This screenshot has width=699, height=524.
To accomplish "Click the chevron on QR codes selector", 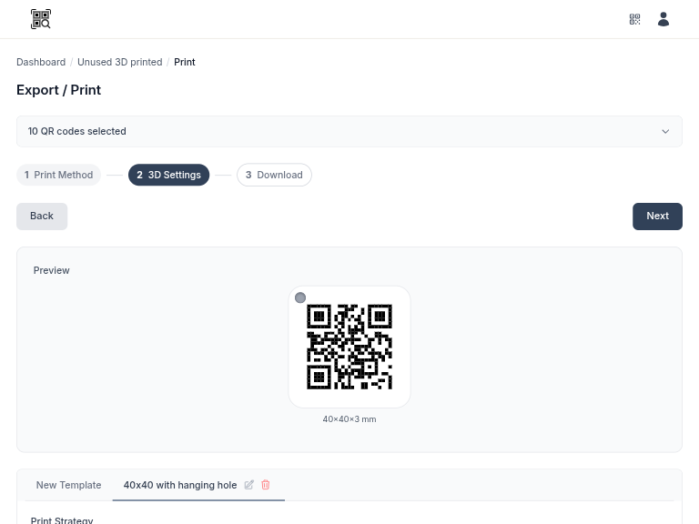I will (665, 131).
